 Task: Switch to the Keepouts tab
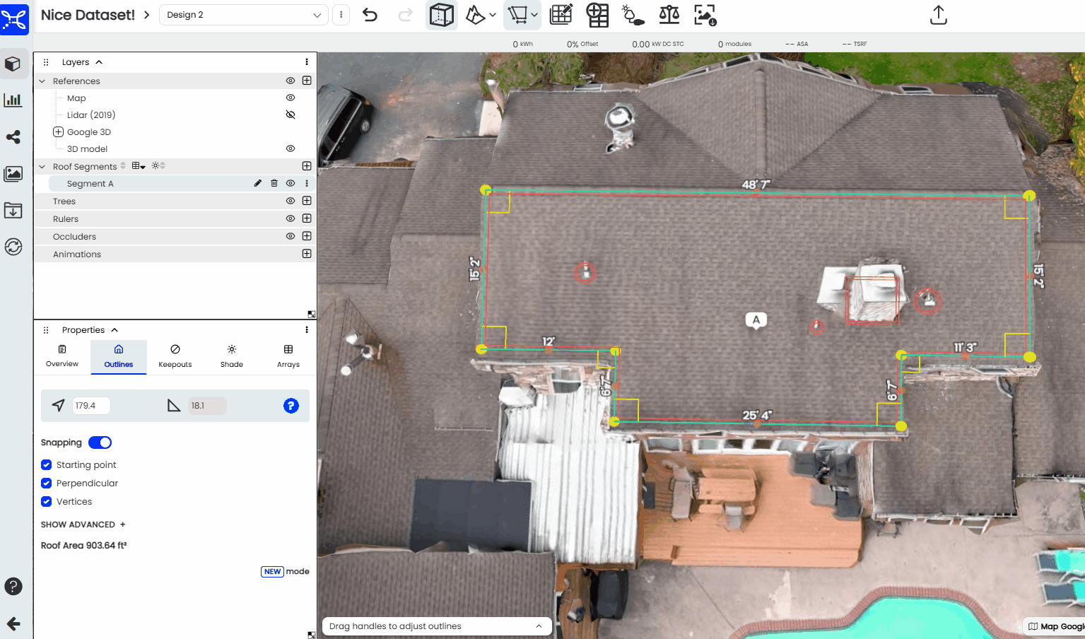(175, 356)
